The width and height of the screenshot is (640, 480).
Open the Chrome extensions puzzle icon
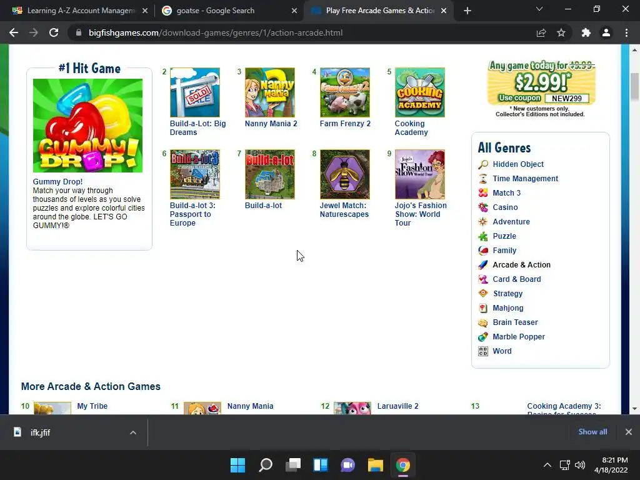(586, 32)
